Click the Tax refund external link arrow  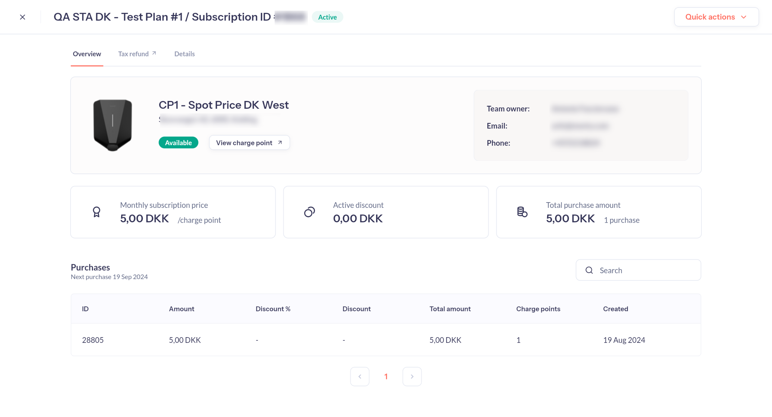click(x=154, y=53)
